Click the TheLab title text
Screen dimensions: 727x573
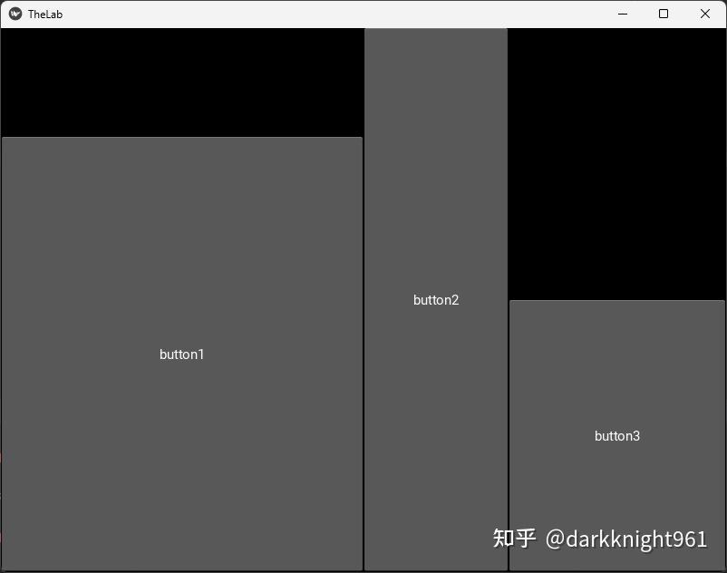point(44,14)
